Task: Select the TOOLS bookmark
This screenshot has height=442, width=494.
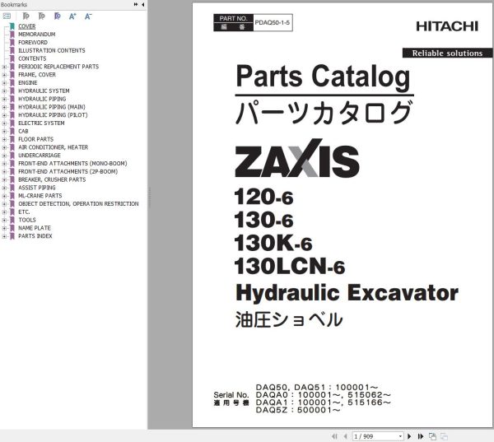Action: pos(27,220)
